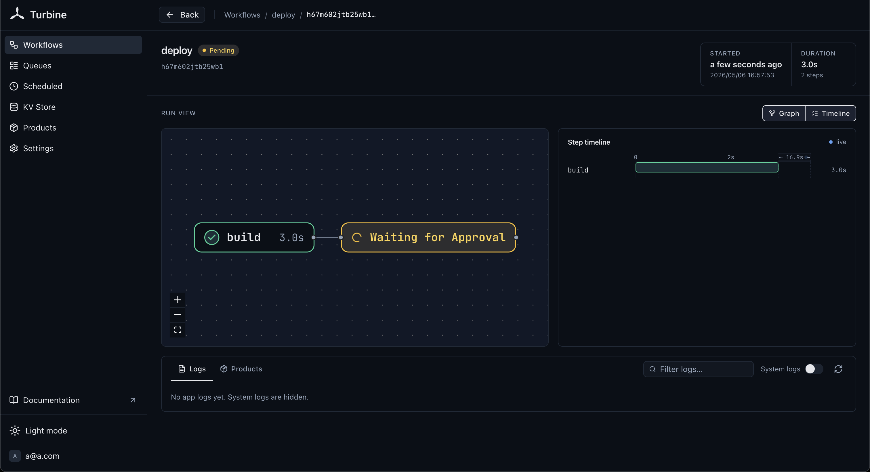Image resolution: width=870 pixels, height=472 pixels.
Task: Open the KV Store sidebar item
Action: [73, 107]
